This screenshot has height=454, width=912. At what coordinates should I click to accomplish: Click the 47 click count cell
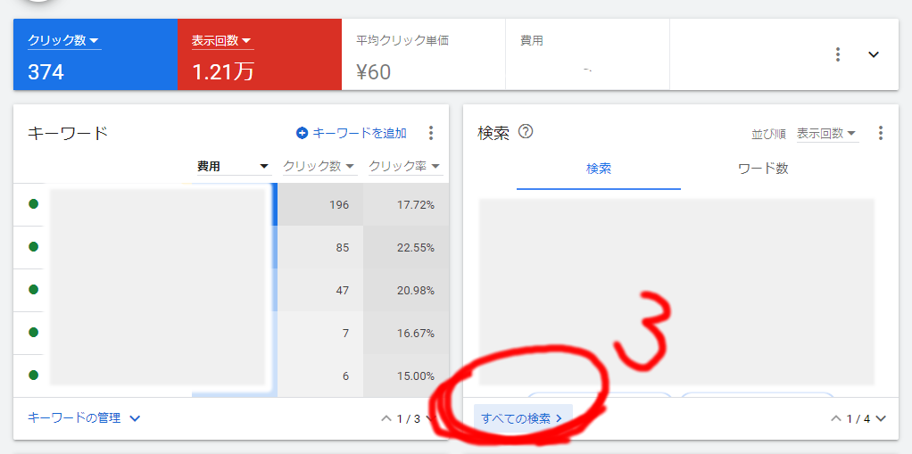pos(319,290)
